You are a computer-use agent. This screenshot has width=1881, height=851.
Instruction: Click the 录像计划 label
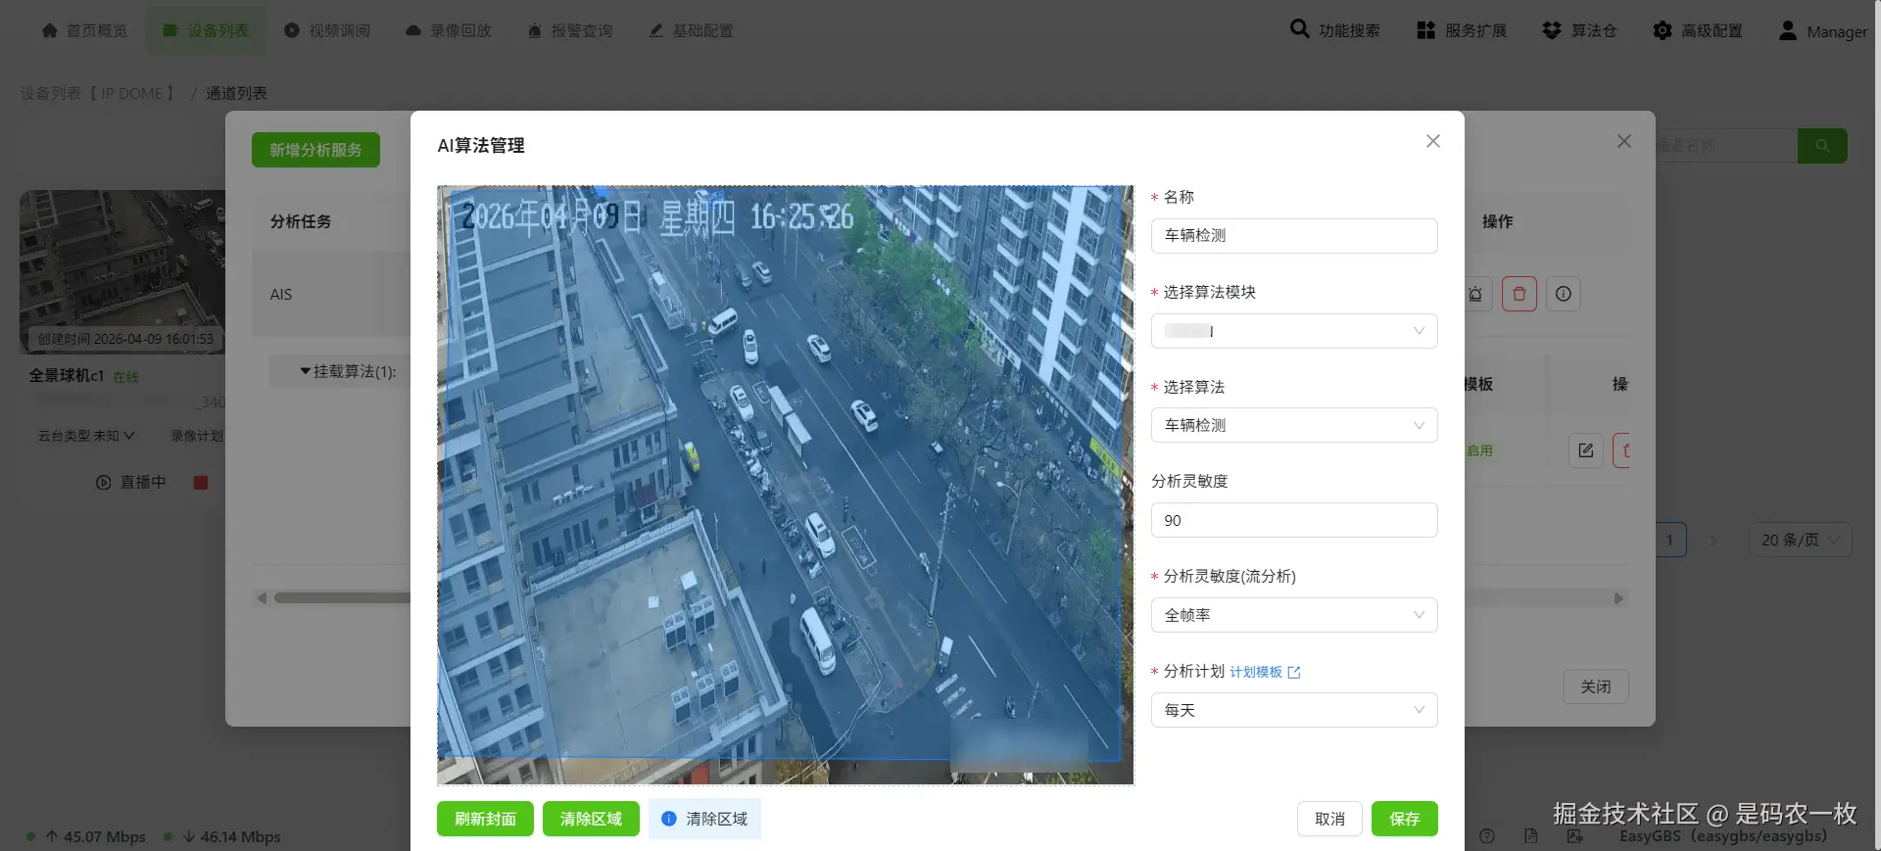[x=197, y=436]
